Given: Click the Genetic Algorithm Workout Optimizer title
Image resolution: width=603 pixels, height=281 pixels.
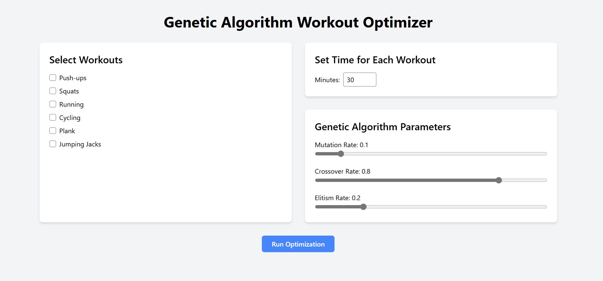Looking at the screenshot, I should pos(298,23).
